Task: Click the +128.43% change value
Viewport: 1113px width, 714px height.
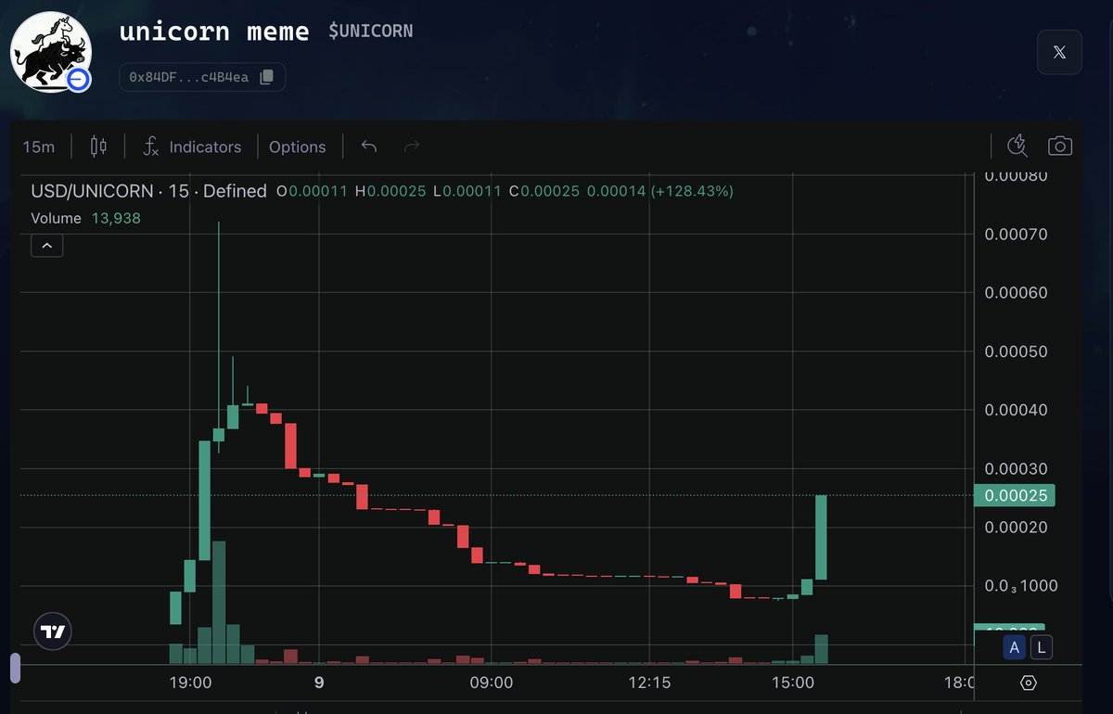Action: coord(692,191)
